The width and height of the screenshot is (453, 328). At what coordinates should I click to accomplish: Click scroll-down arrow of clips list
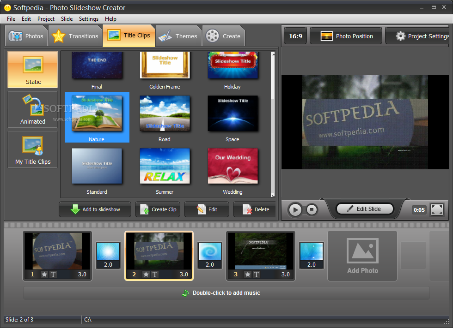[273, 195]
